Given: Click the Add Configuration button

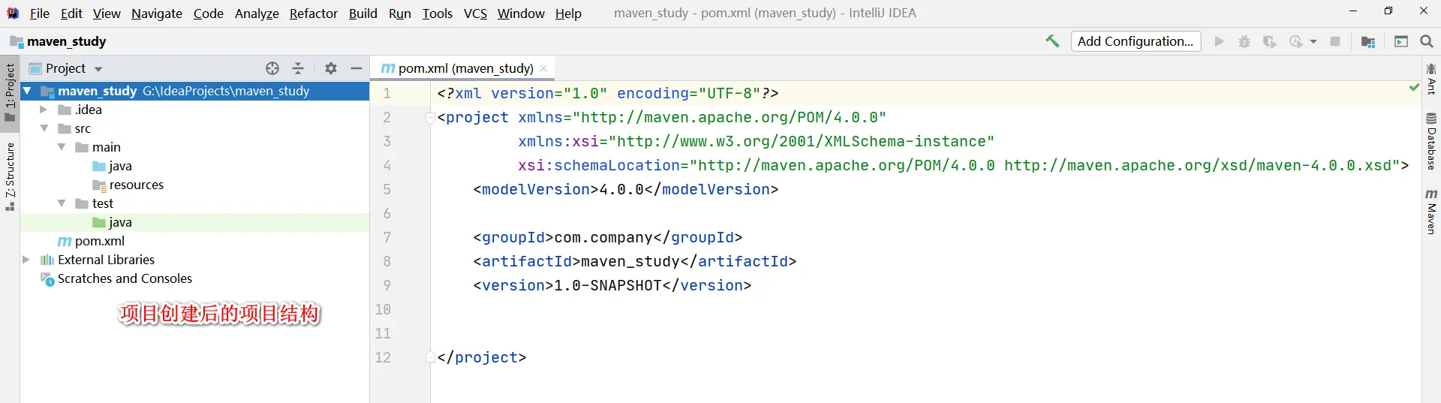Looking at the screenshot, I should tap(1136, 41).
